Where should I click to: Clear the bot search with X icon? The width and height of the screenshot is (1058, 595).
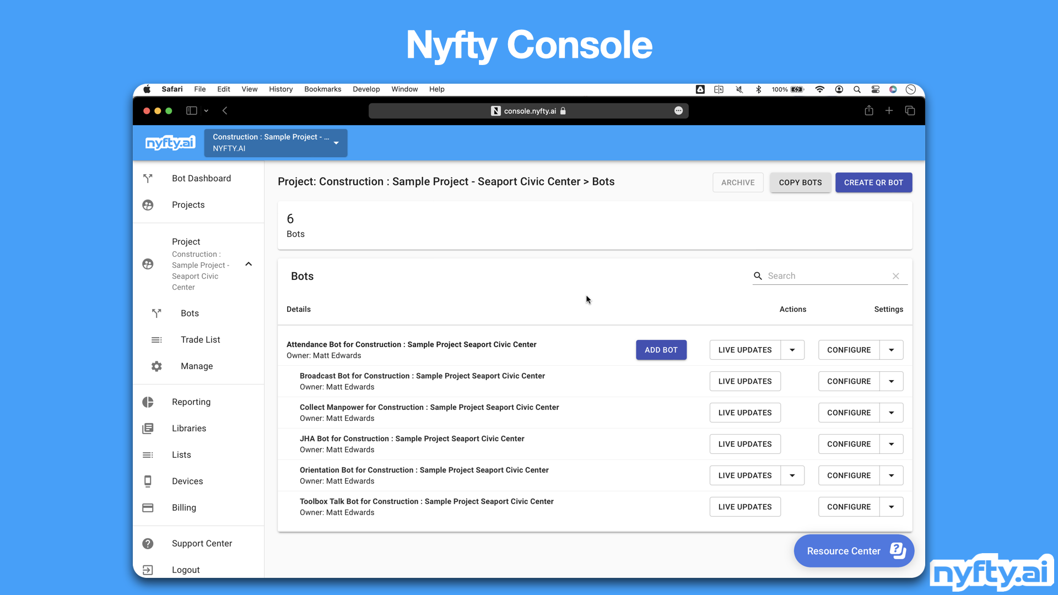pyautogui.click(x=896, y=276)
